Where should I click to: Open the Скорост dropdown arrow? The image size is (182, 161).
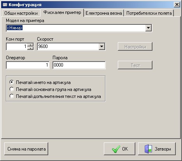(102, 46)
